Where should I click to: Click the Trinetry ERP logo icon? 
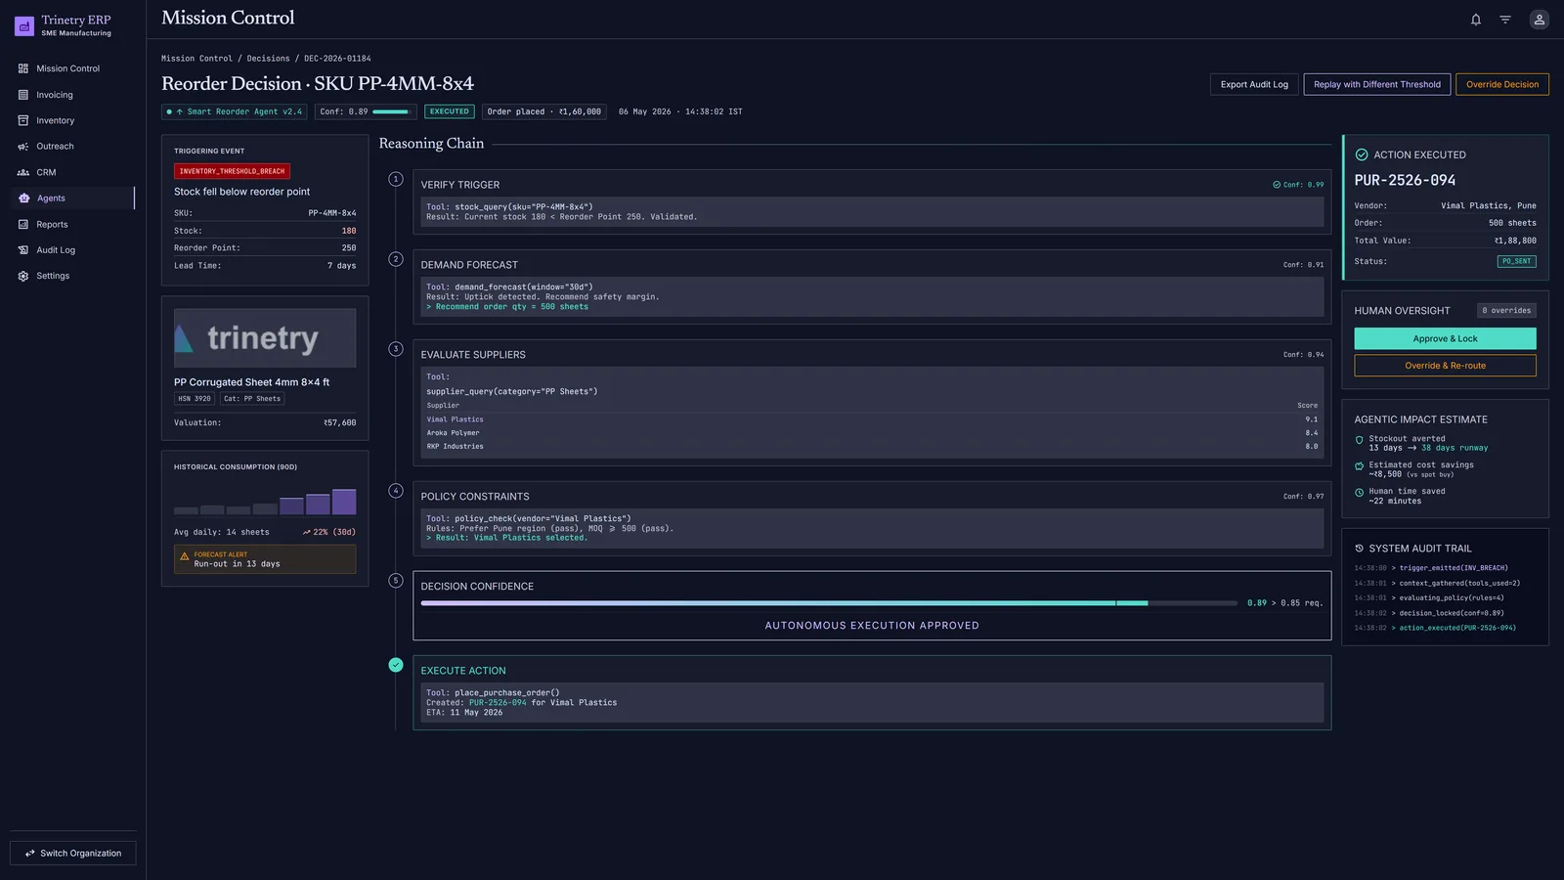click(24, 25)
